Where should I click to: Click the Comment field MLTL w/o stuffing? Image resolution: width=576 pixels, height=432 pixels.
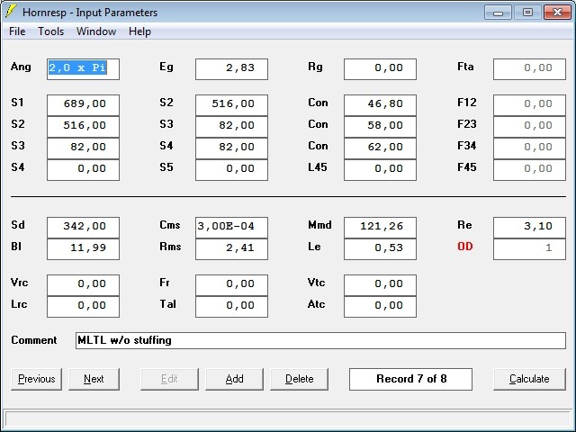pos(320,340)
